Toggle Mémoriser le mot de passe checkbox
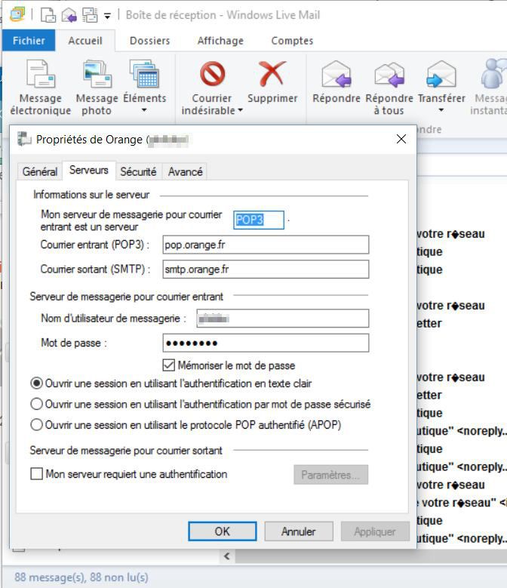Viewport: 507px width, 588px height. [169, 365]
